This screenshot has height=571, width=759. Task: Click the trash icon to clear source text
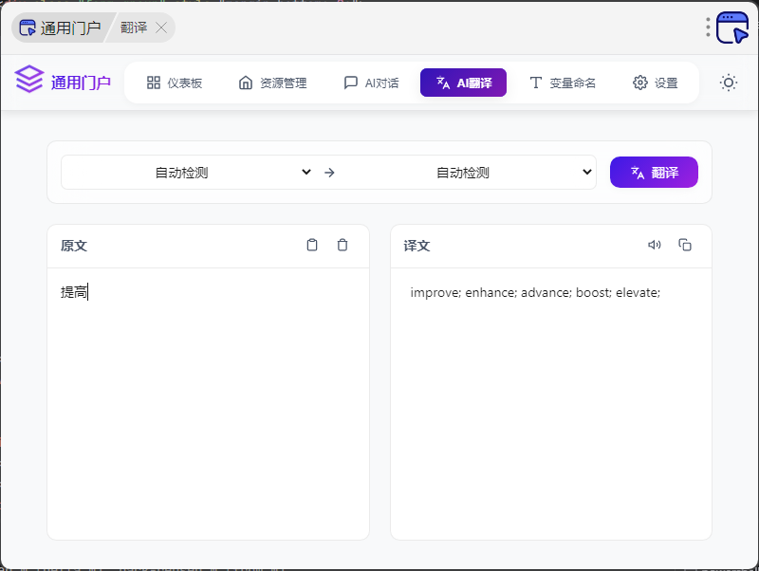[342, 245]
